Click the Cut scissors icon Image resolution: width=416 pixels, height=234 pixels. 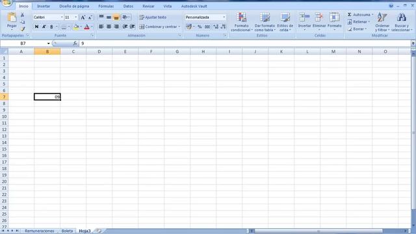23,15
